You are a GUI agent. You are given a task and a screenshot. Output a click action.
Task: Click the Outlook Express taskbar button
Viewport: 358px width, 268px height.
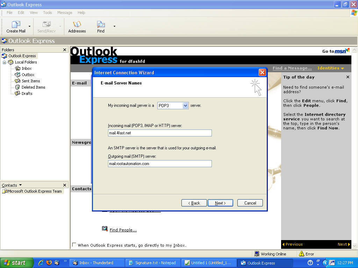coord(265,263)
